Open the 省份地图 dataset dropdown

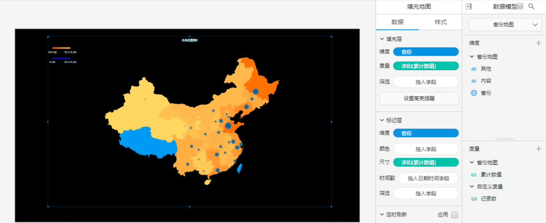[505, 24]
